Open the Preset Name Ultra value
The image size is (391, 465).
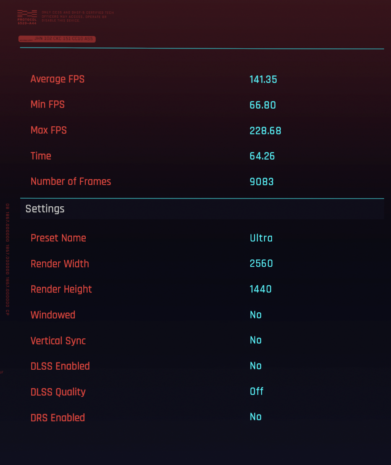pyautogui.click(x=261, y=238)
